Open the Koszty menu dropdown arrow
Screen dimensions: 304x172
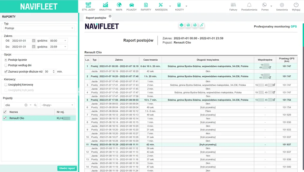186,6
